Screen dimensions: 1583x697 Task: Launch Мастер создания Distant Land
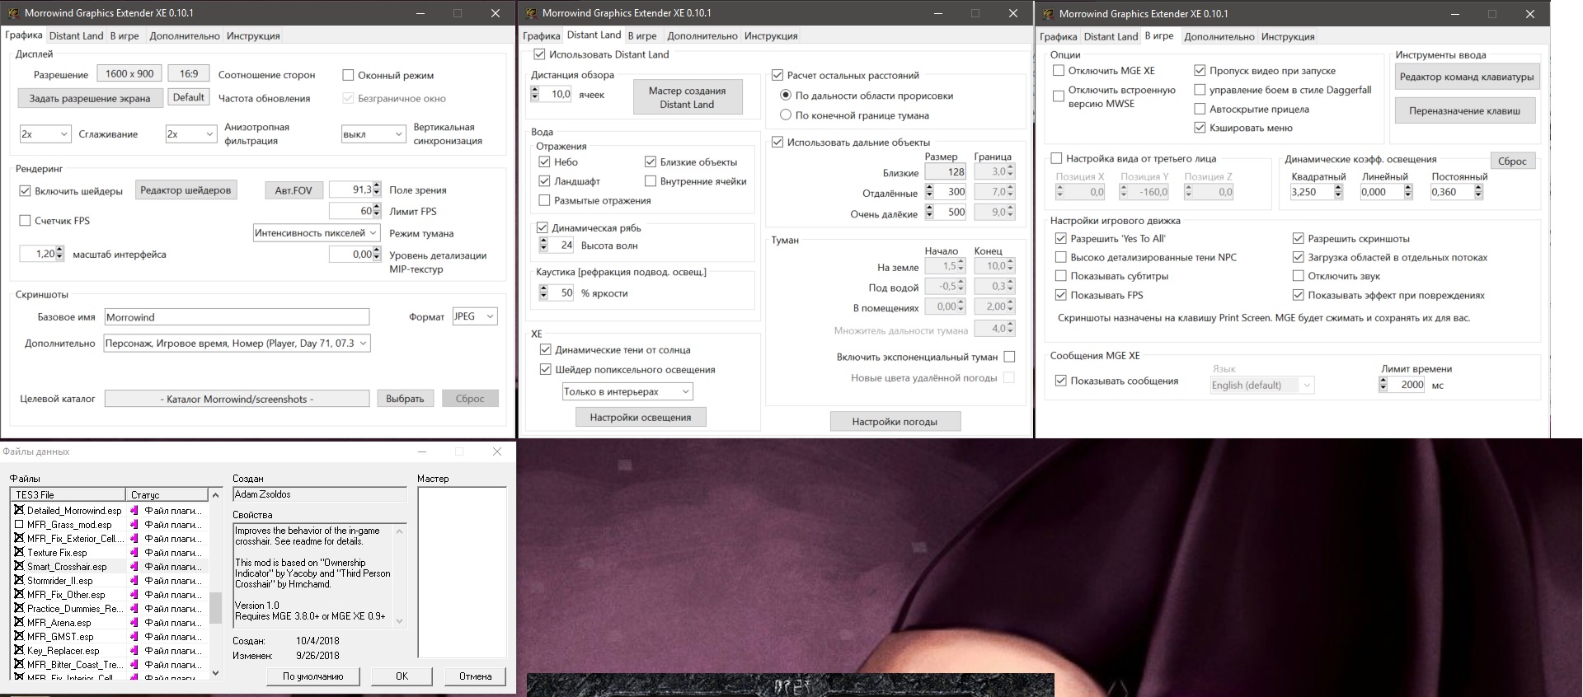click(688, 97)
